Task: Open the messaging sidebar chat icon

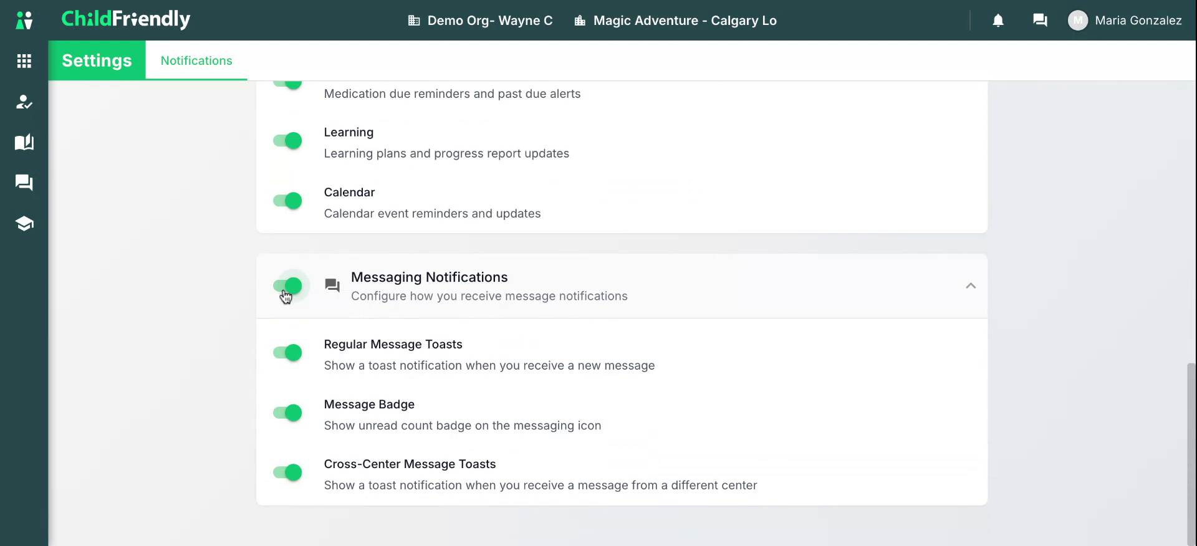Action: [x=24, y=183]
